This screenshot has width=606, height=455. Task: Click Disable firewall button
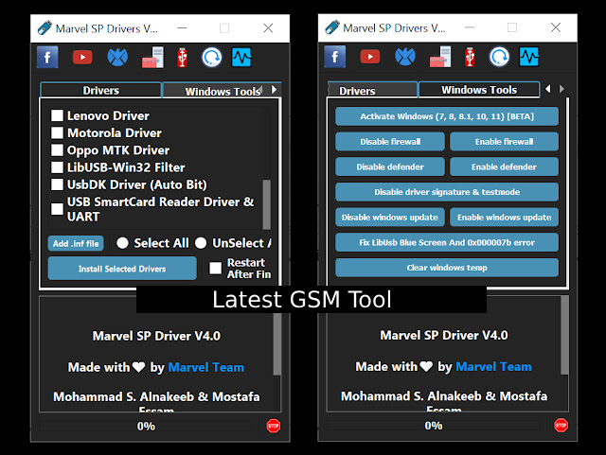pyautogui.click(x=390, y=141)
